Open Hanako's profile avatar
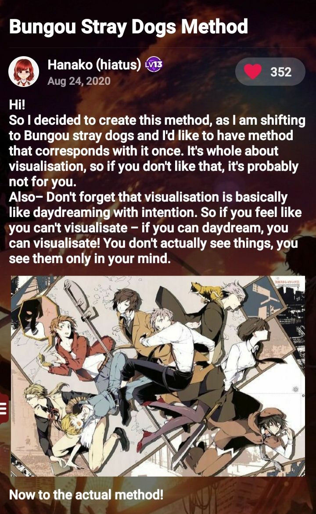 pos(24,72)
